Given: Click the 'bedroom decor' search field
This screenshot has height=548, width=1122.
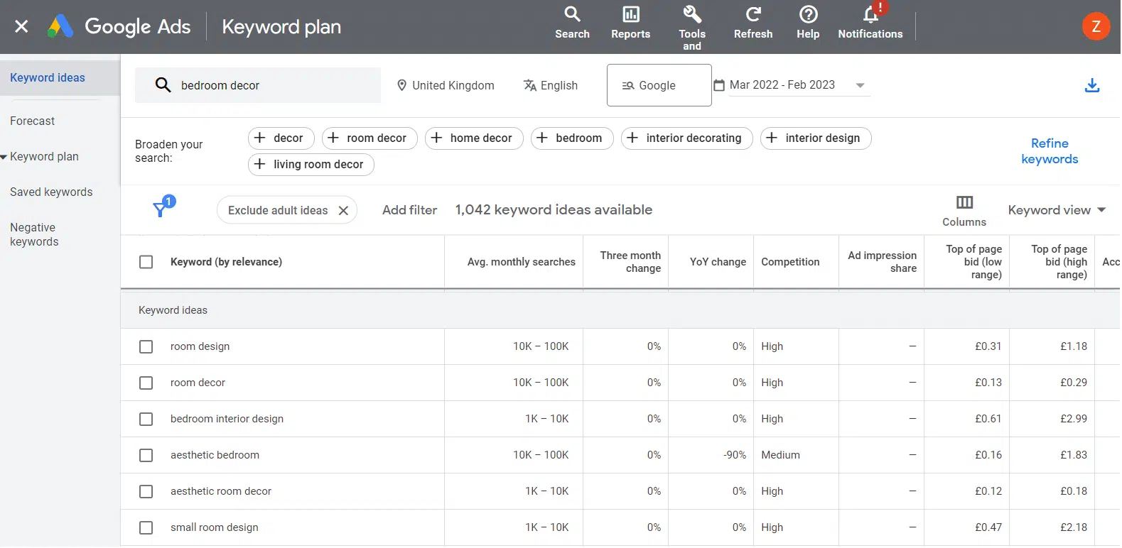Looking at the screenshot, I should tap(258, 86).
